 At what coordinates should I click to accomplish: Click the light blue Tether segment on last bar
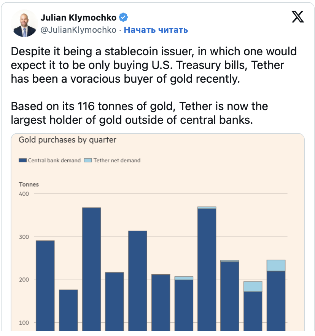[276, 266]
